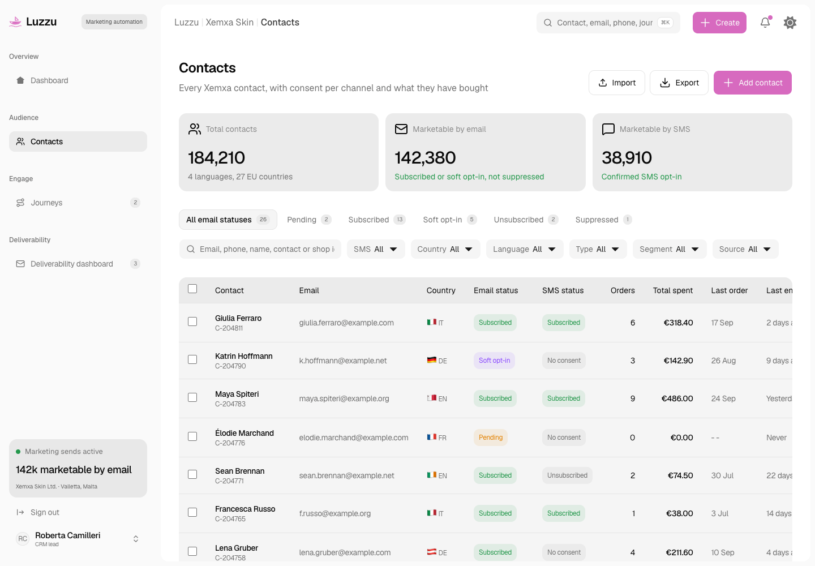
Task: Click the Luzzu boat logo icon
Action: (16, 22)
